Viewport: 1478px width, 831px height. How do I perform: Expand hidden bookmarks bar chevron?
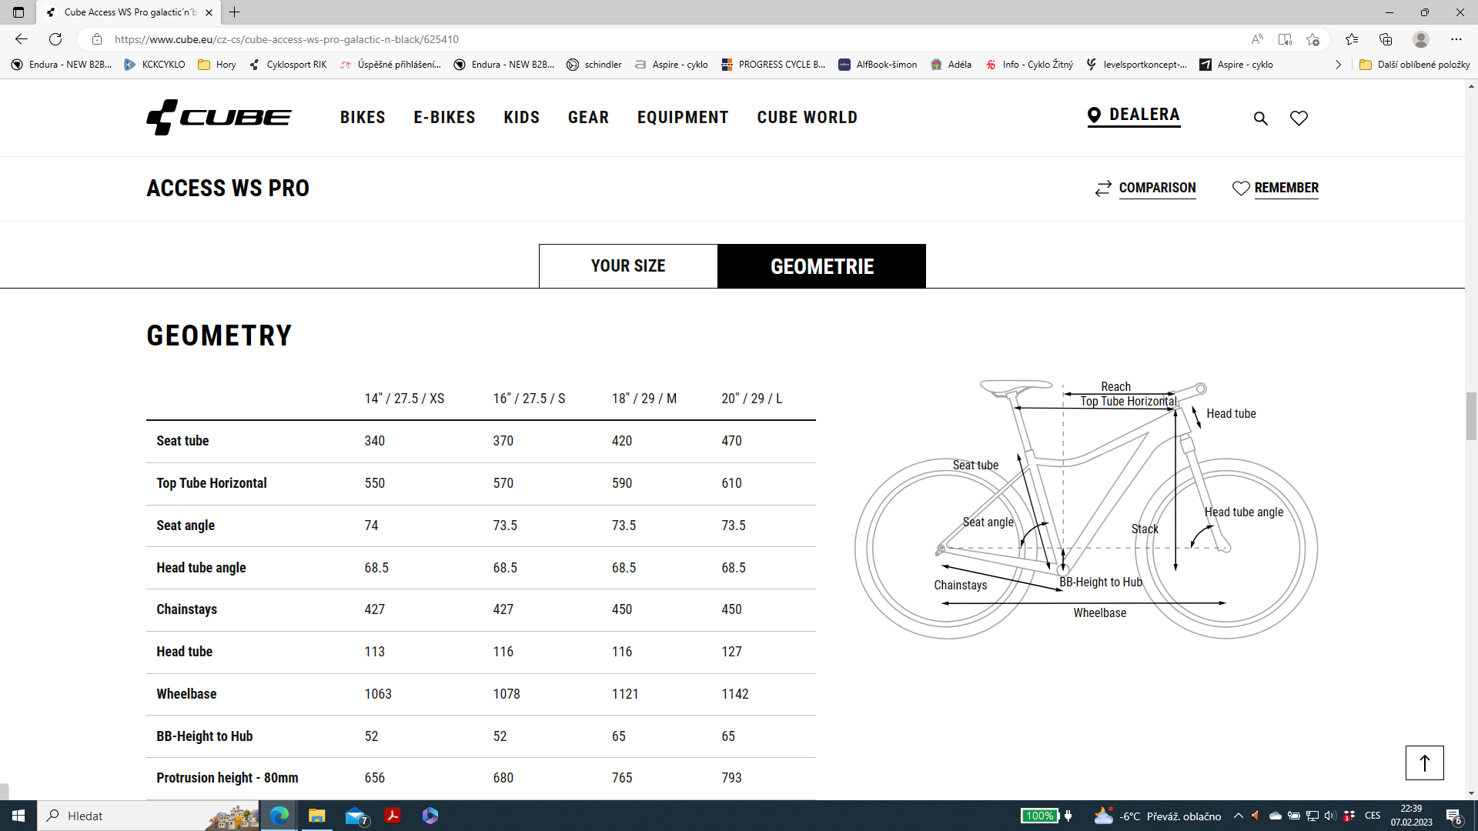[x=1338, y=65]
